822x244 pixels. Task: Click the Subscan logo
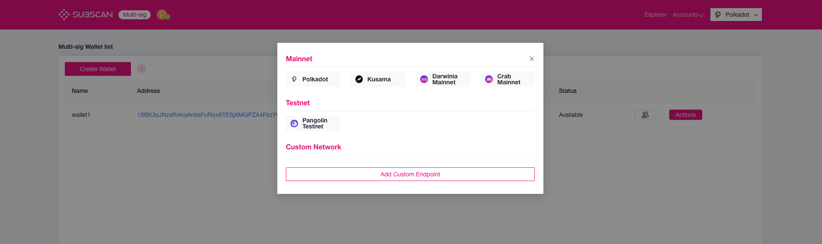point(85,15)
